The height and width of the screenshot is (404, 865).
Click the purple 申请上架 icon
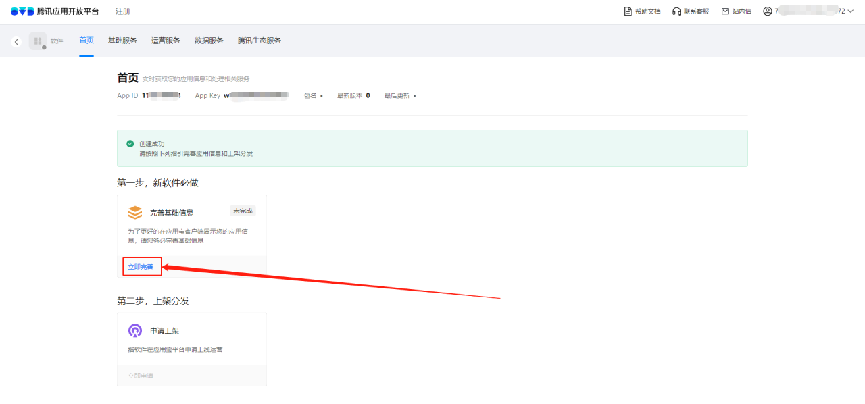pos(134,330)
